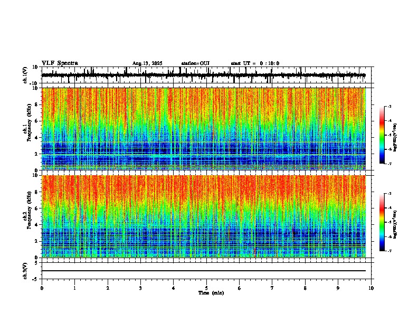Viewport: 418px width, 323px height.
Task: Click the "ch.1(V)" axis label
Action: coord(25,75)
